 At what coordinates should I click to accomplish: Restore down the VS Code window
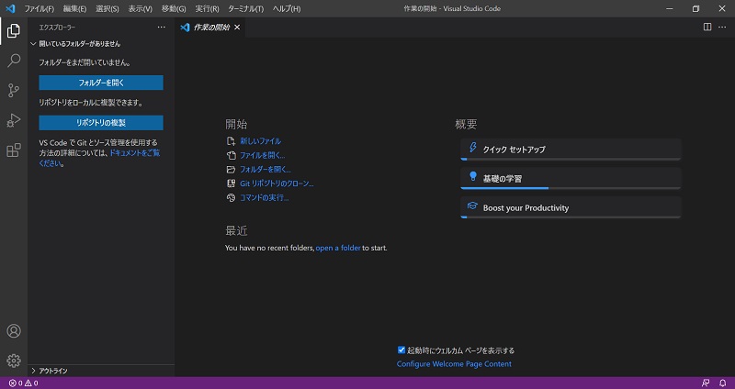695,8
